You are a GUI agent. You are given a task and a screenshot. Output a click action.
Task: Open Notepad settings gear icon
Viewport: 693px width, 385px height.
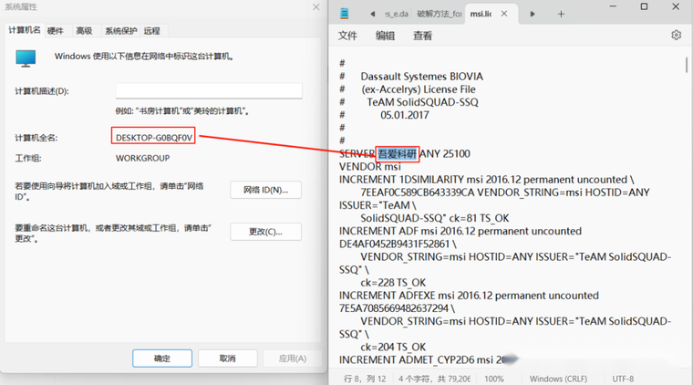pos(676,35)
